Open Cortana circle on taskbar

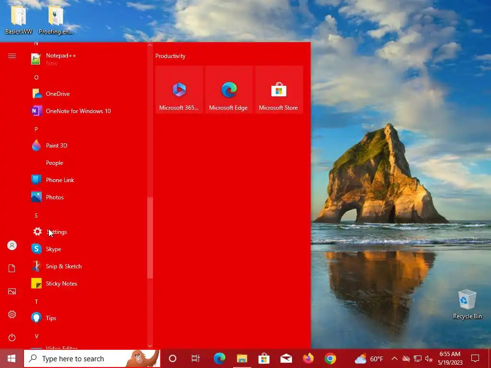(x=173, y=358)
